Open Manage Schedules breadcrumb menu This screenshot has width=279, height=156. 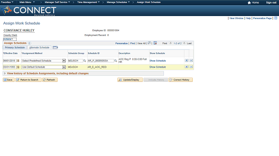(118, 2)
